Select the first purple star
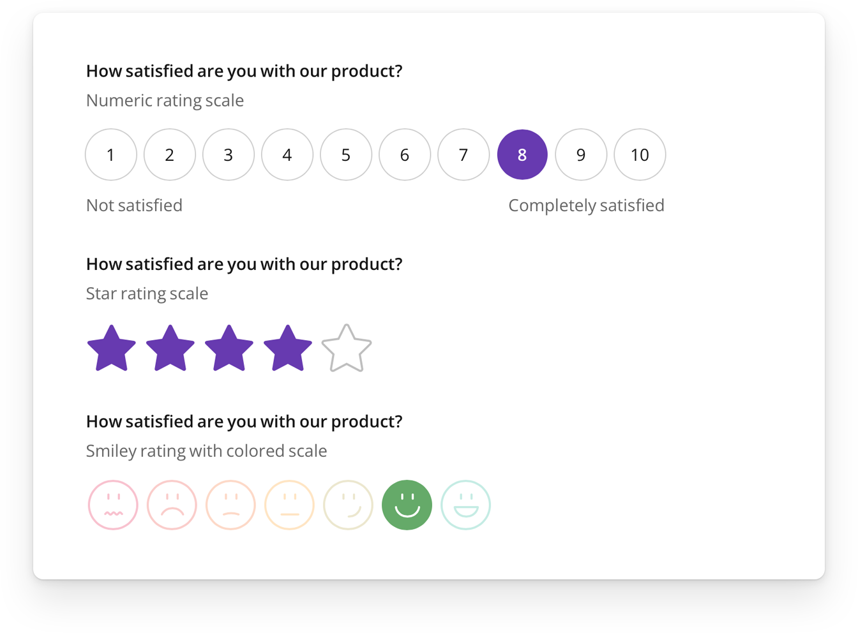The height and width of the screenshot is (633, 858). (112, 348)
